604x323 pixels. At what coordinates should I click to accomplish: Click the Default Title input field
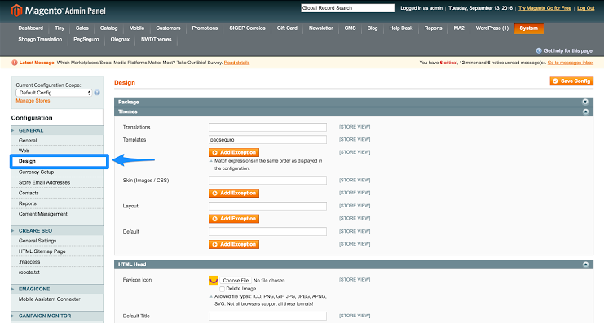pyautogui.click(x=267, y=316)
